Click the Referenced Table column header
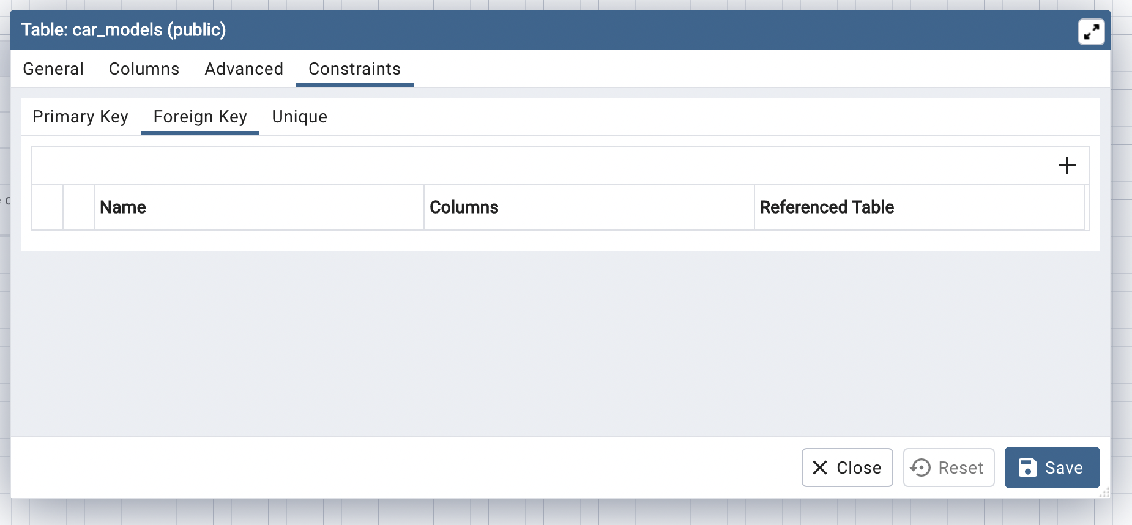Image resolution: width=1132 pixels, height=525 pixels. point(827,207)
